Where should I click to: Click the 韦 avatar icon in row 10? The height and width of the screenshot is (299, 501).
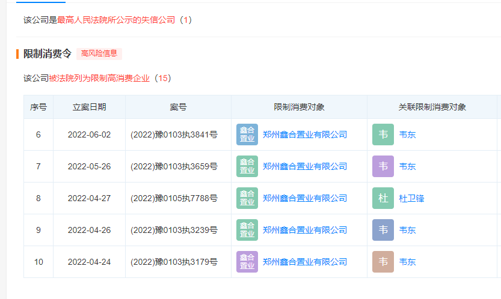pos(383,262)
